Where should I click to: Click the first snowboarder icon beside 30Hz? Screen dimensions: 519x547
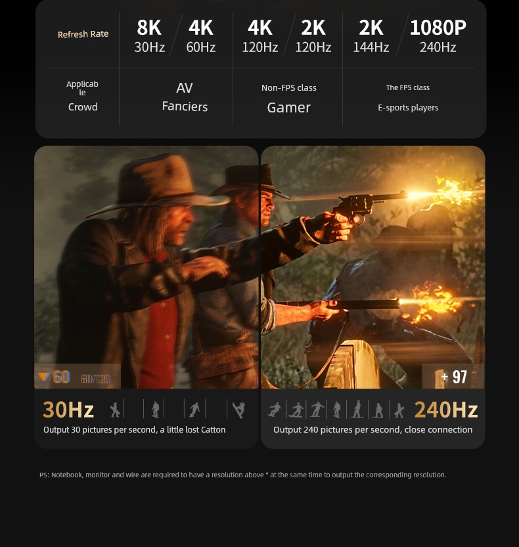coord(115,410)
